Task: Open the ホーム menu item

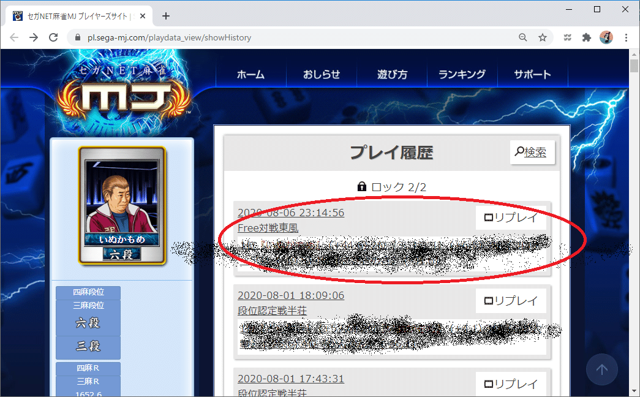Action: pos(250,74)
